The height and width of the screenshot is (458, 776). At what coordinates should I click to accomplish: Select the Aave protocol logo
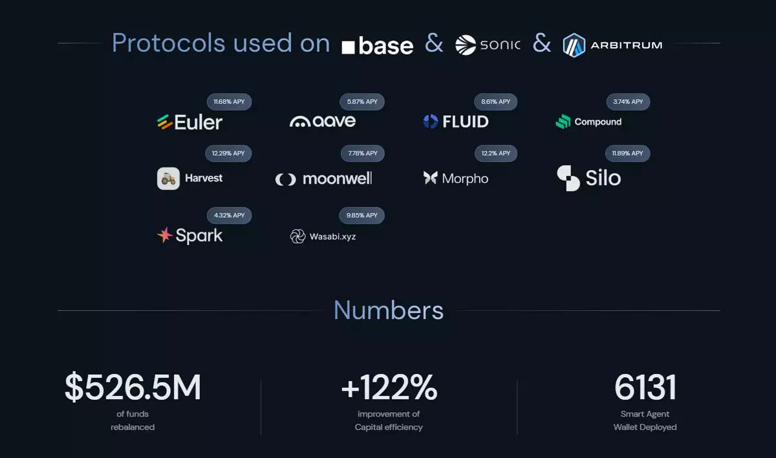pyautogui.click(x=323, y=121)
